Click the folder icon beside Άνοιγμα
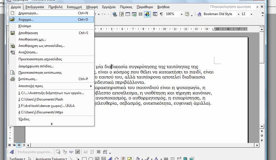This screenshot has width=276, height=160. [x=13, y=20]
